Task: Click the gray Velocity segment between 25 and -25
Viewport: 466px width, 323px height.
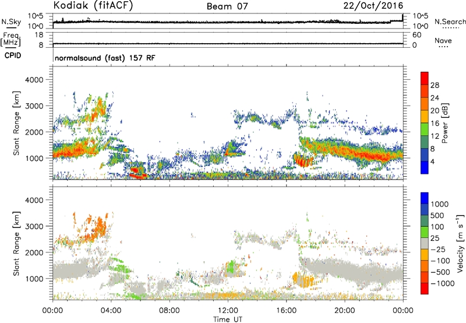Action: [x=425, y=243]
